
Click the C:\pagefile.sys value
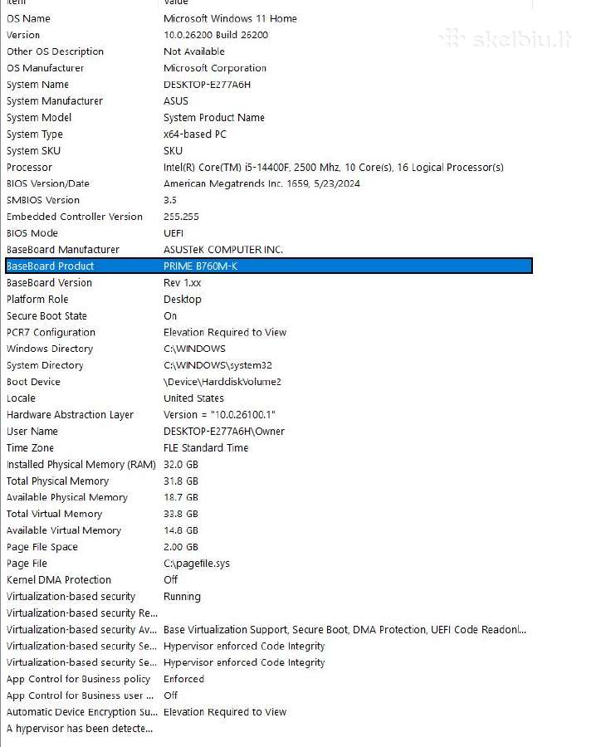click(x=197, y=564)
